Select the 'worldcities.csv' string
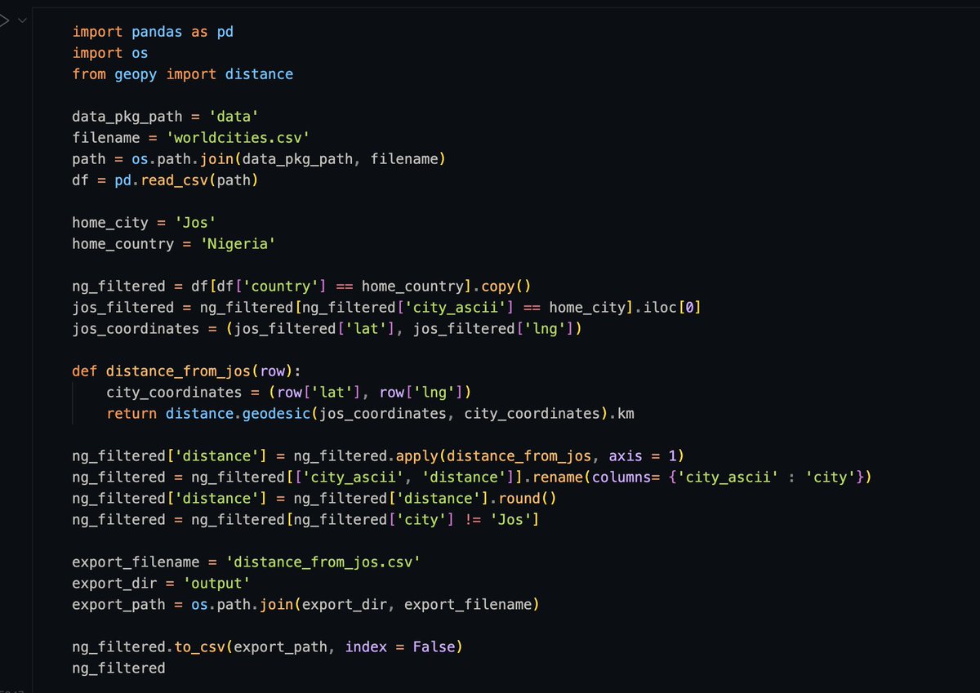 (238, 138)
